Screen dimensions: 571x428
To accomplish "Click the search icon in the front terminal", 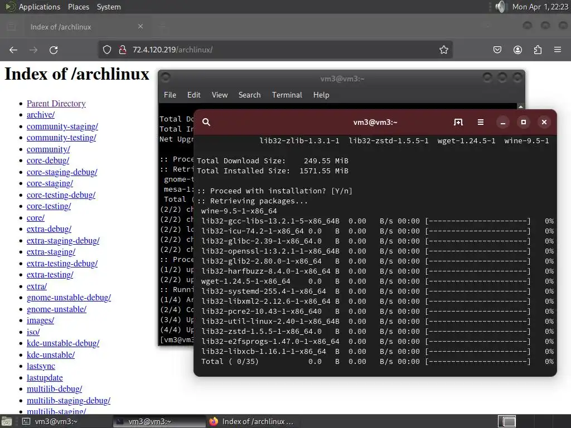I will click(x=206, y=122).
